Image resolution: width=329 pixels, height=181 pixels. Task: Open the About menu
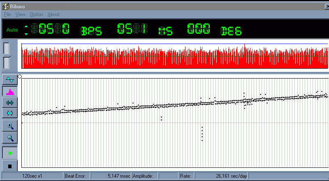click(x=53, y=14)
